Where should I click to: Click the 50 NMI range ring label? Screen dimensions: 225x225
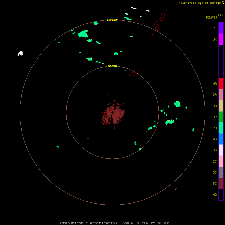coord(112,66)
